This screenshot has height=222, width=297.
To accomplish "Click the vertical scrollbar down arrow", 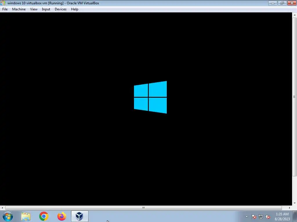I will (295, 203).
